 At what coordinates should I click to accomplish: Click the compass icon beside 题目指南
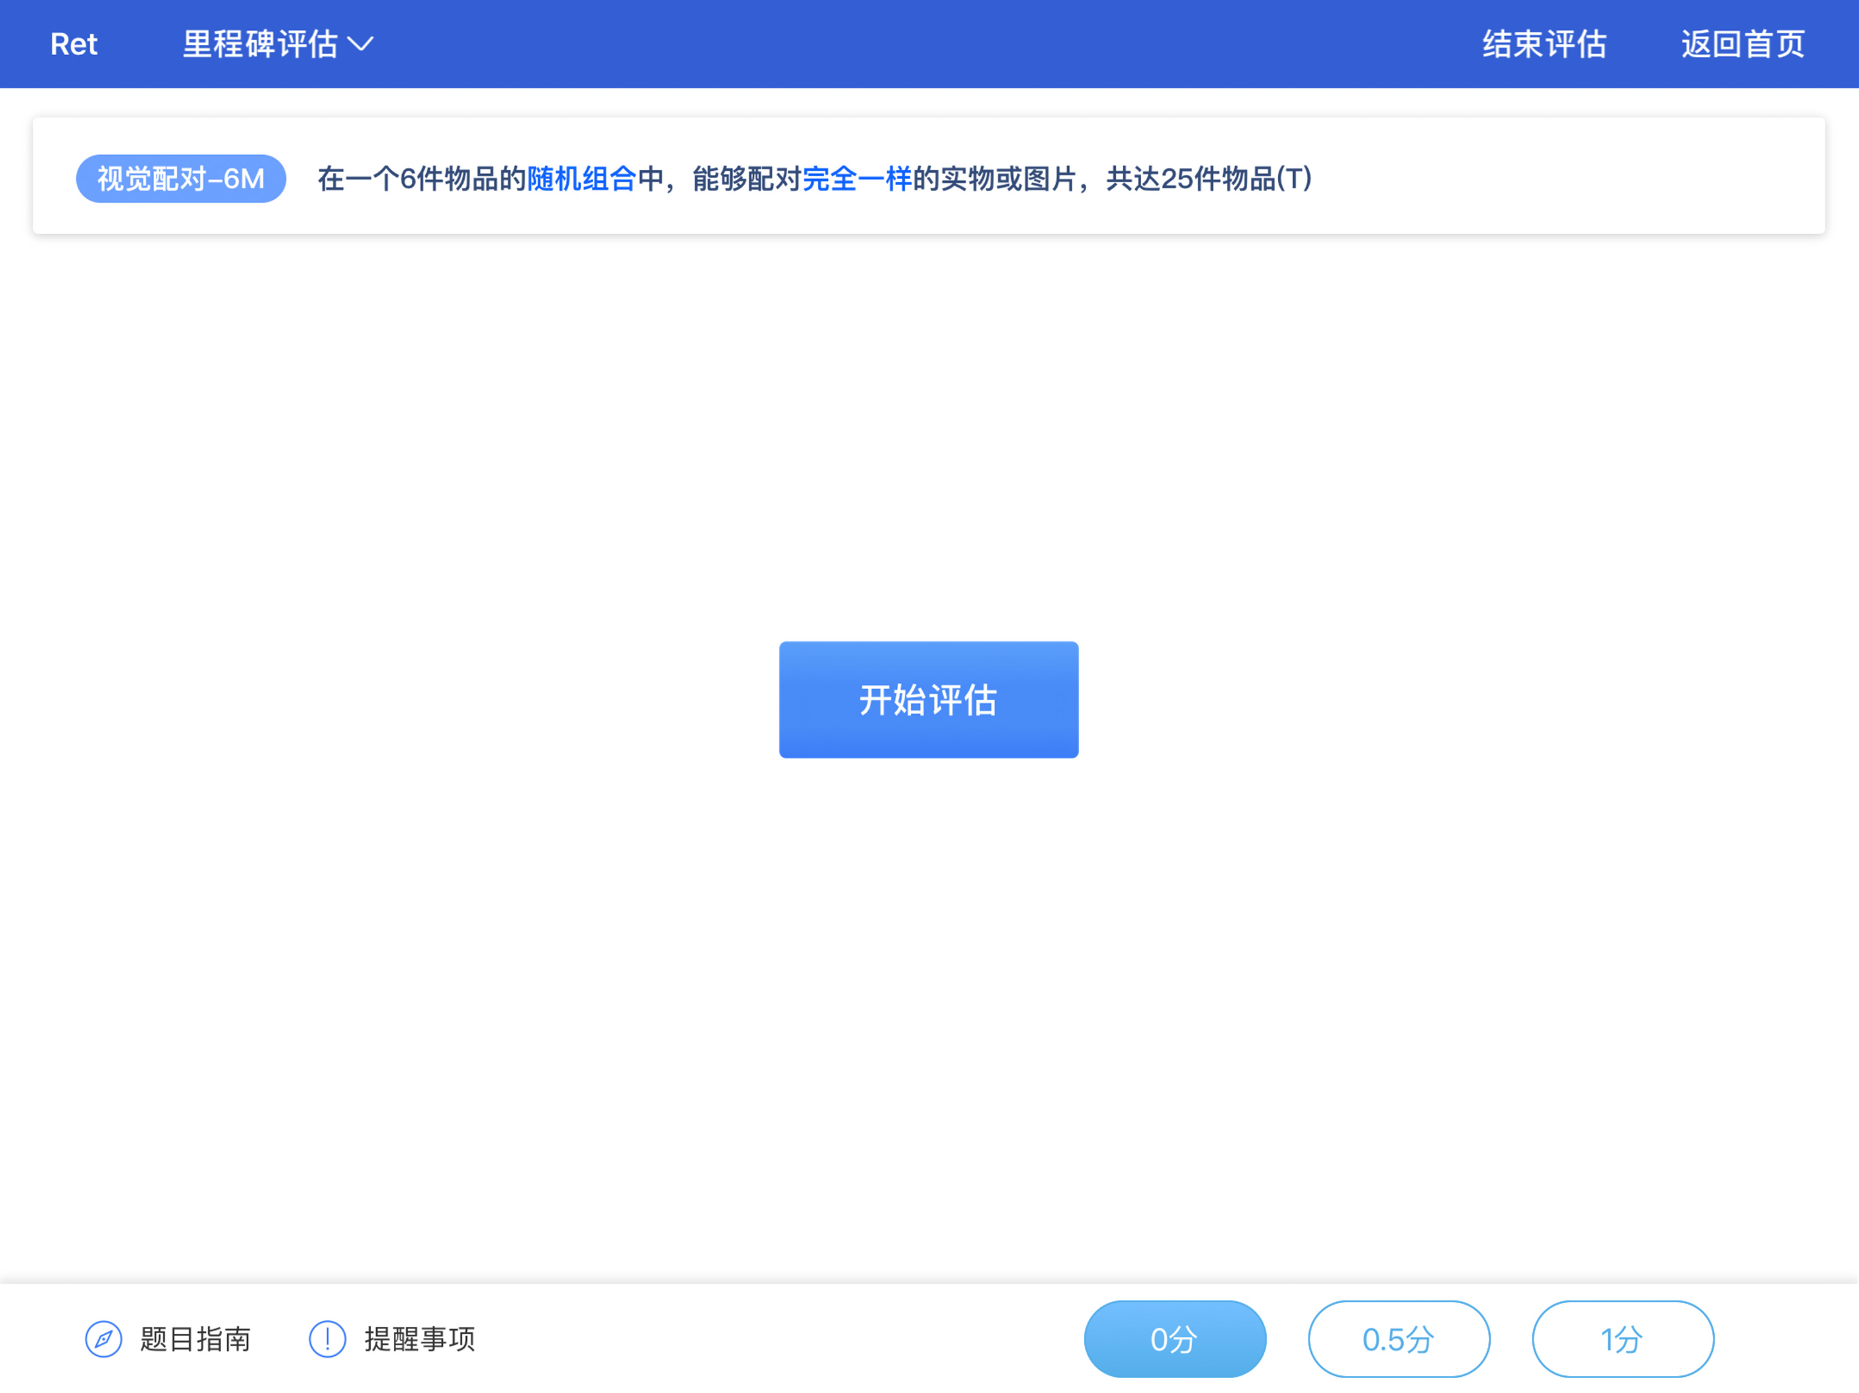(103, 1339)
